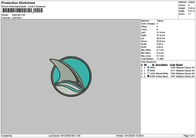Click the "Brand" column header
196x138 pixels.
click(x=179, y=65)
